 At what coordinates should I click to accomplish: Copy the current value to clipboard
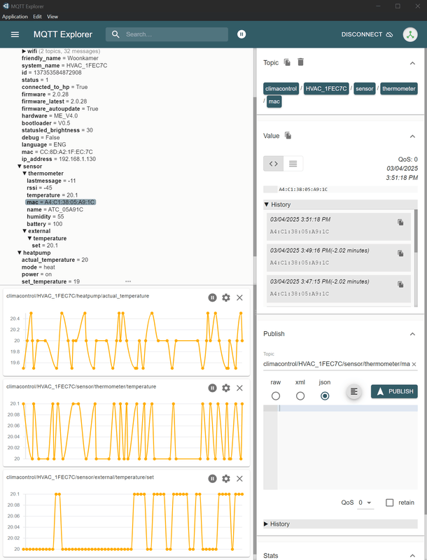point(288,136)
